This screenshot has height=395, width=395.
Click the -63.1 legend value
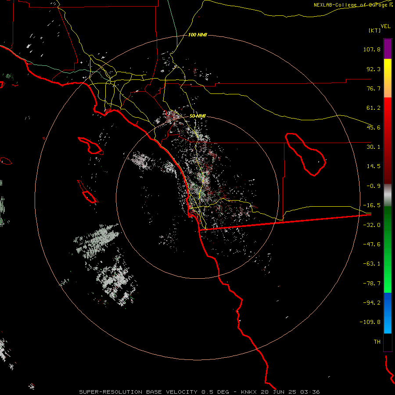click(x=372, y=264)
